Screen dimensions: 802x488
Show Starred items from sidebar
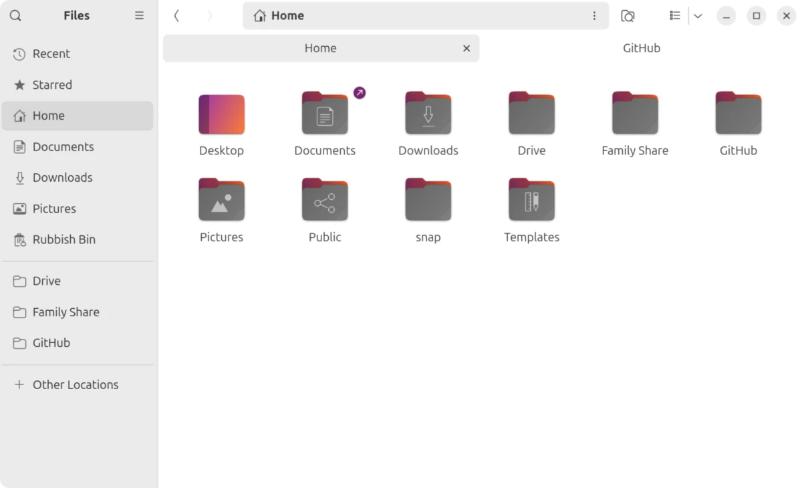point(51,85)
